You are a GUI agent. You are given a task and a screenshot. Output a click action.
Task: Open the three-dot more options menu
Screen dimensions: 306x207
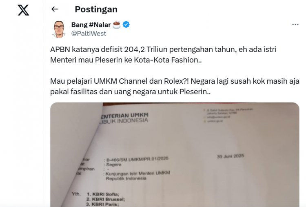(295, 24)
